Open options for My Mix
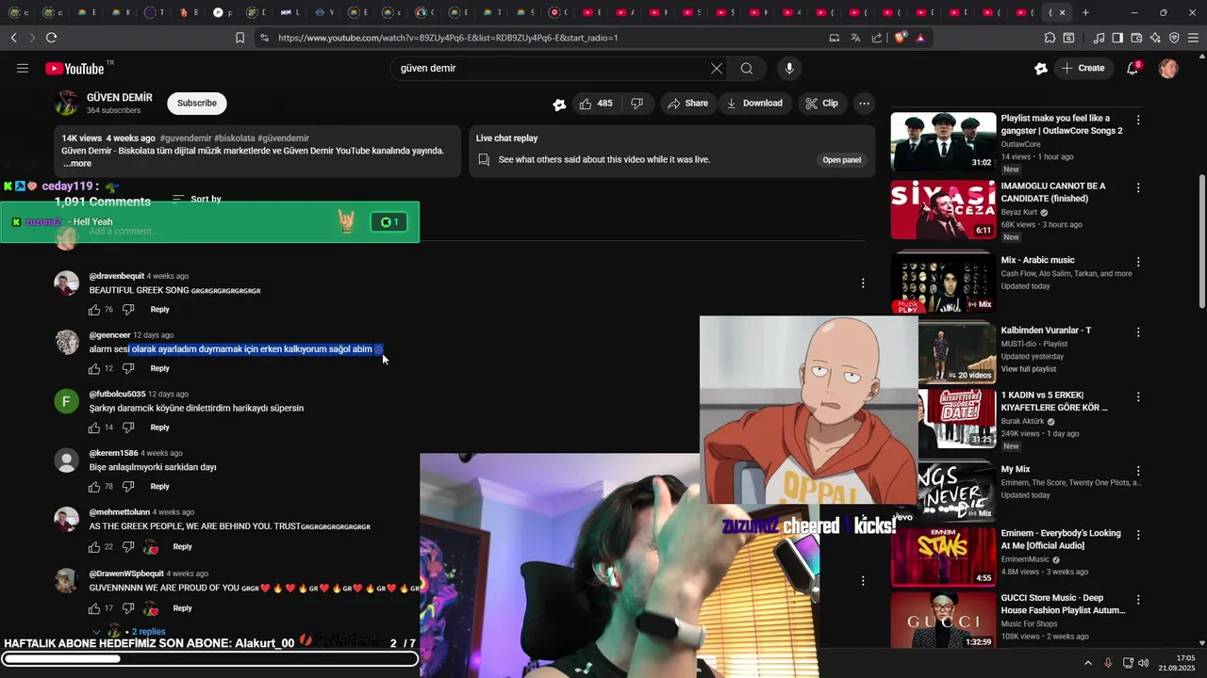 pyautogui.click(x=1138, y=471)
